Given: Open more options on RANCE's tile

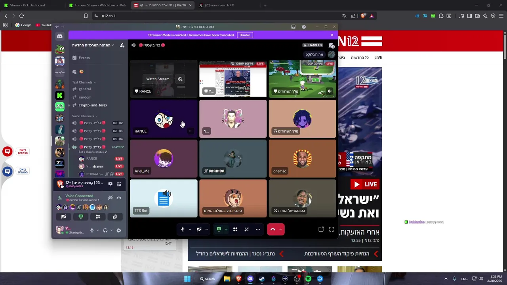Looking at the screenshot, I should [x=191, y=131].
